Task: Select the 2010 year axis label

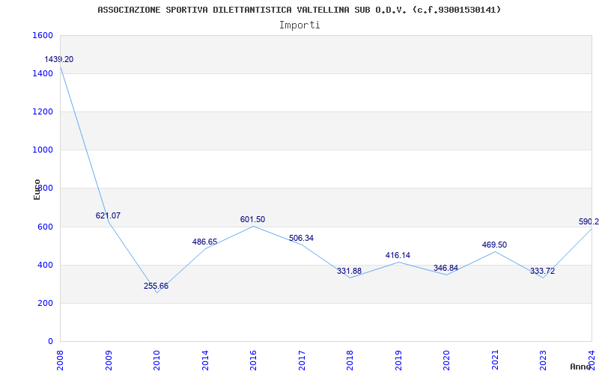Action: pos(156,361)
